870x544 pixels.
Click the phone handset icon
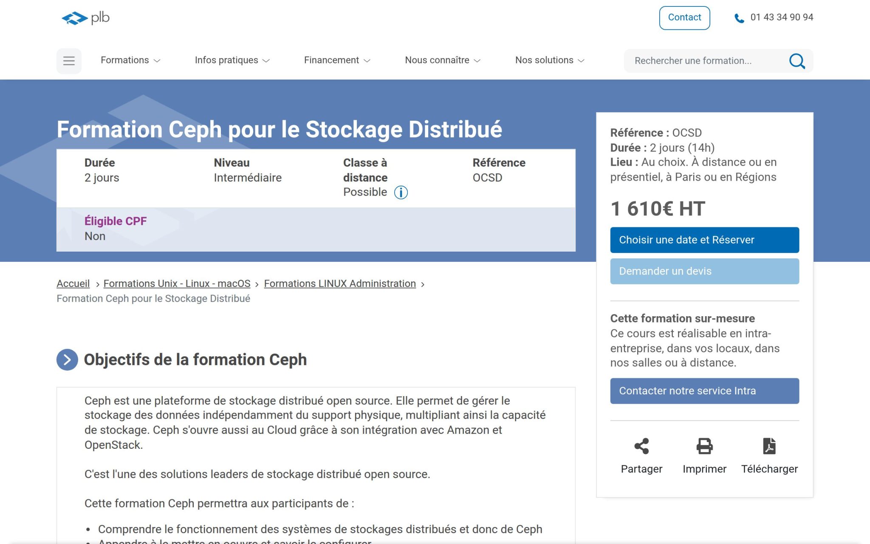[739, 18]
